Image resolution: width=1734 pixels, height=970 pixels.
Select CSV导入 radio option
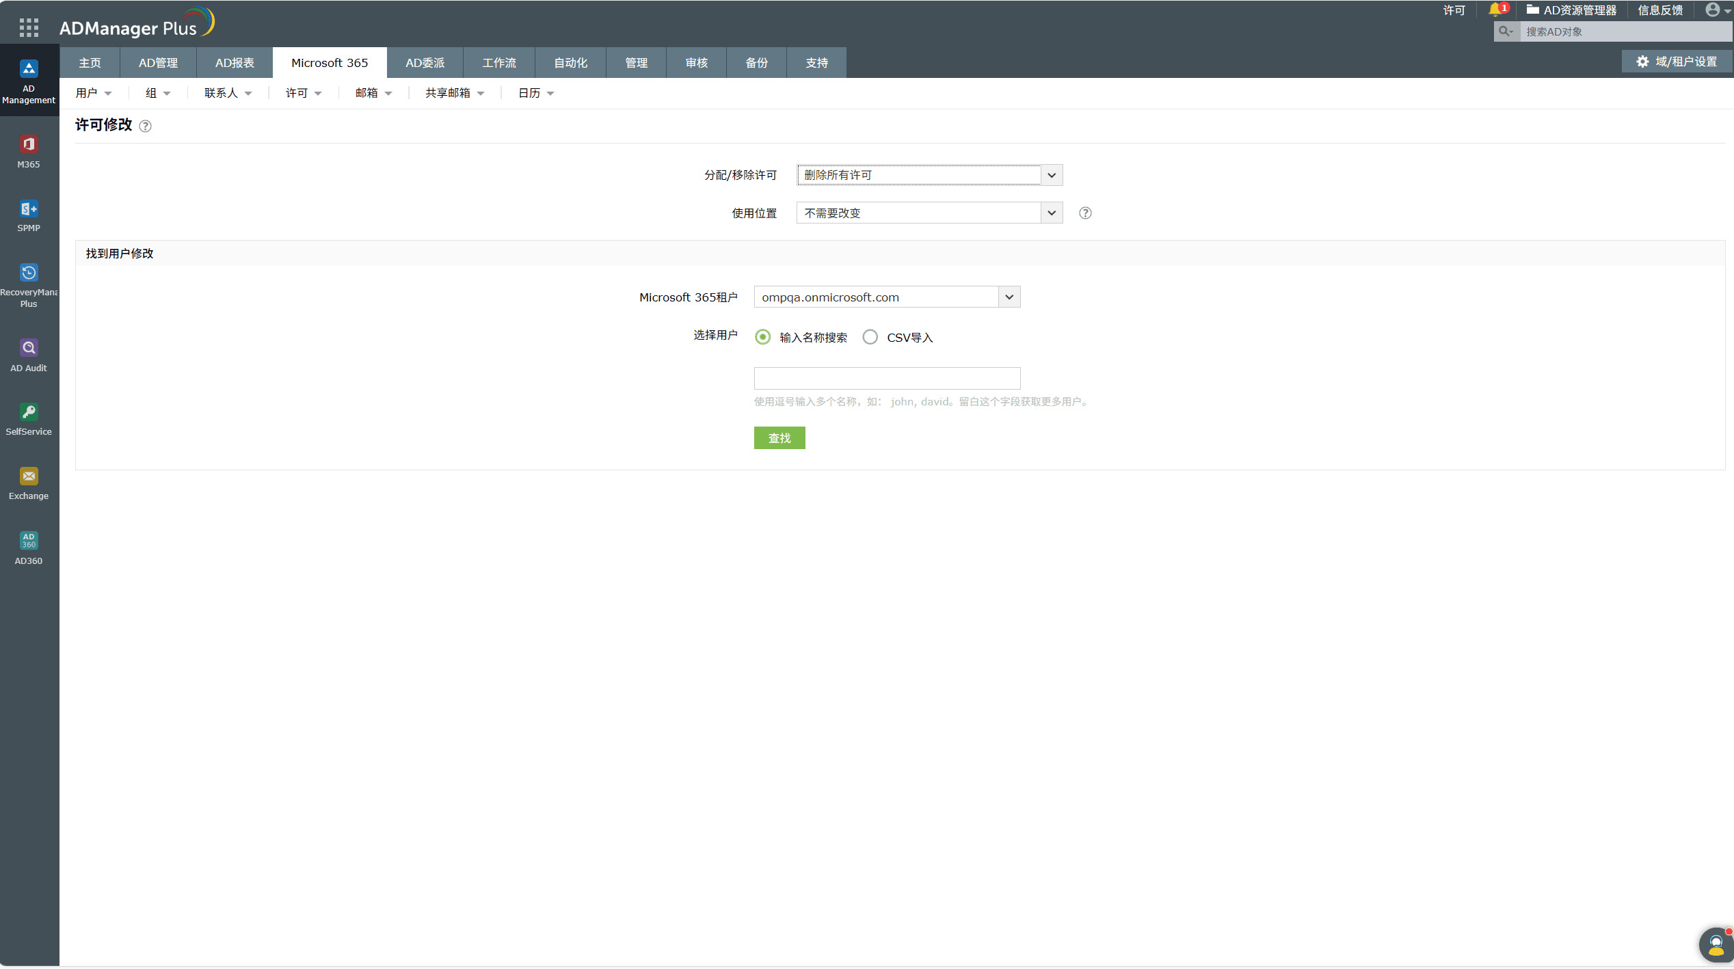(870, 337)
